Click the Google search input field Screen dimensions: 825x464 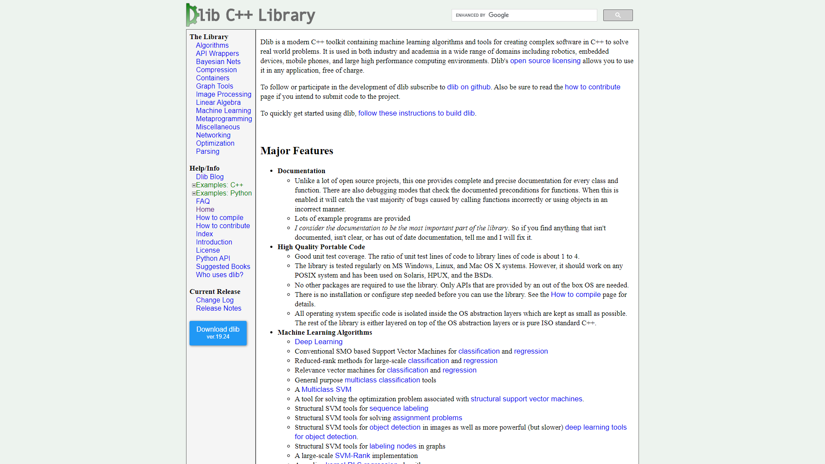tap(523, 15)
